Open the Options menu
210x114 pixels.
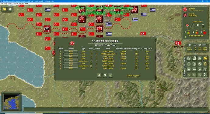(15, 4)
